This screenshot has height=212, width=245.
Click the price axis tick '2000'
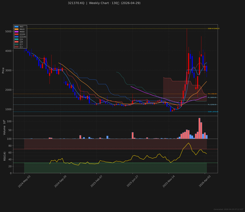(8, 90)
